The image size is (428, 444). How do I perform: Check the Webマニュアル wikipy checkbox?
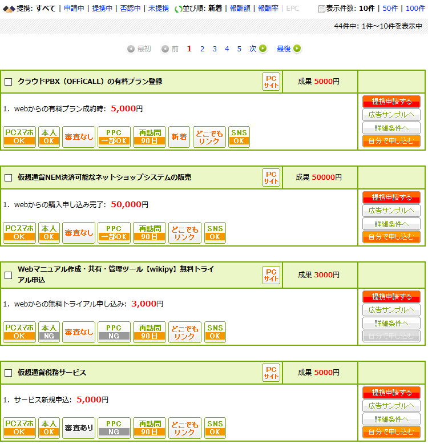click(9, 275)
